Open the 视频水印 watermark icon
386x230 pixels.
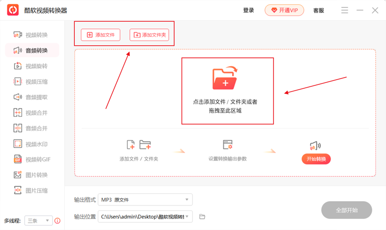click(x=17, y=144)
